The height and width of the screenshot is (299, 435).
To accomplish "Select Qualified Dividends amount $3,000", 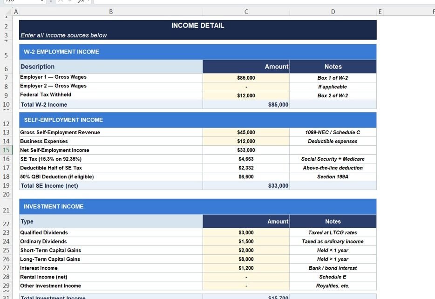I will pyautogui.click(x=246, y=232).
